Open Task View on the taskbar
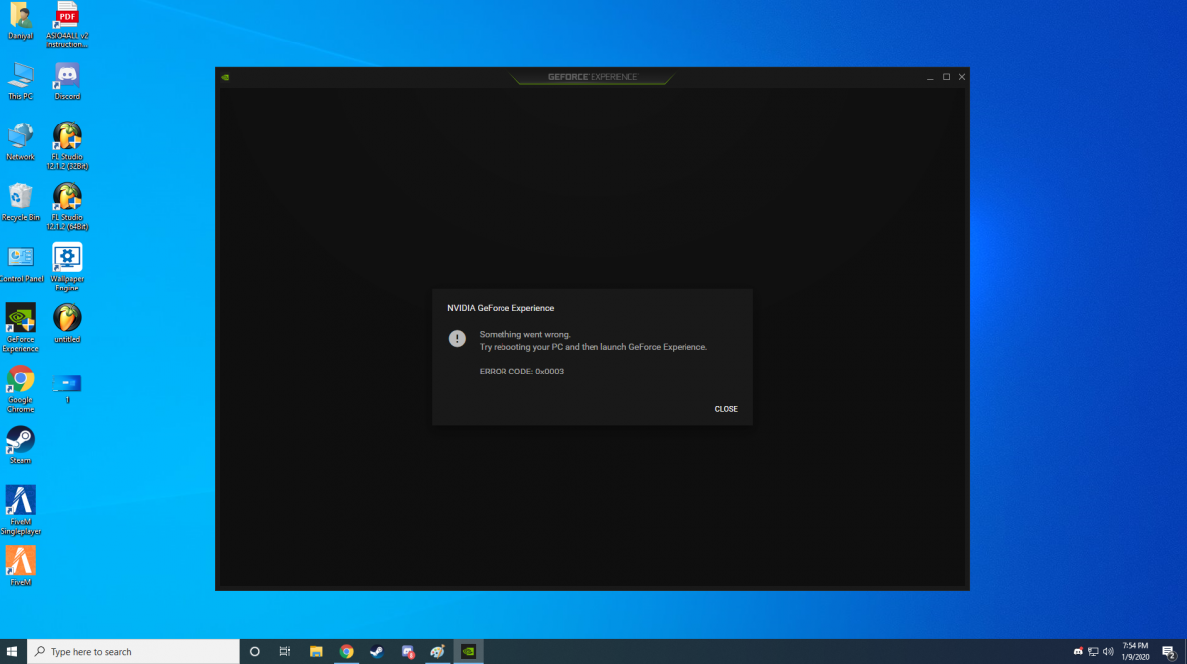Image resolution: width=1187 pixels, height=664 pixels. click(x=285, y=651)
